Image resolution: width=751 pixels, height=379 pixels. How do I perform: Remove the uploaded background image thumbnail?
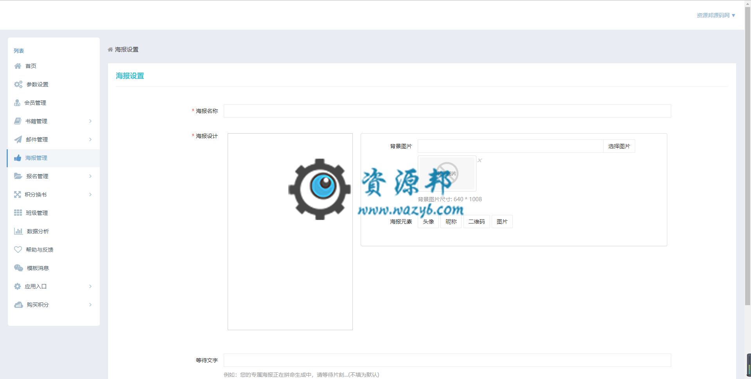pos(480,160)
